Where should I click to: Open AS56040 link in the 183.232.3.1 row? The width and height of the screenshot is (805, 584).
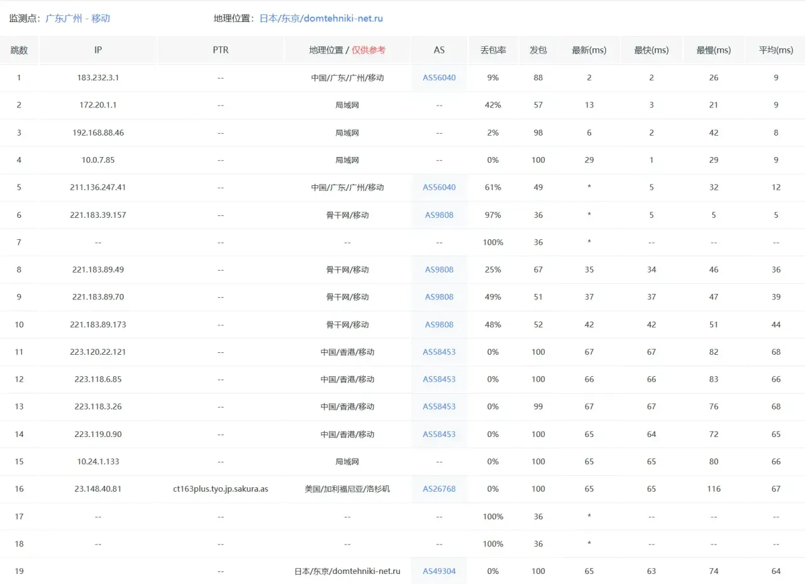coord(439,78)
